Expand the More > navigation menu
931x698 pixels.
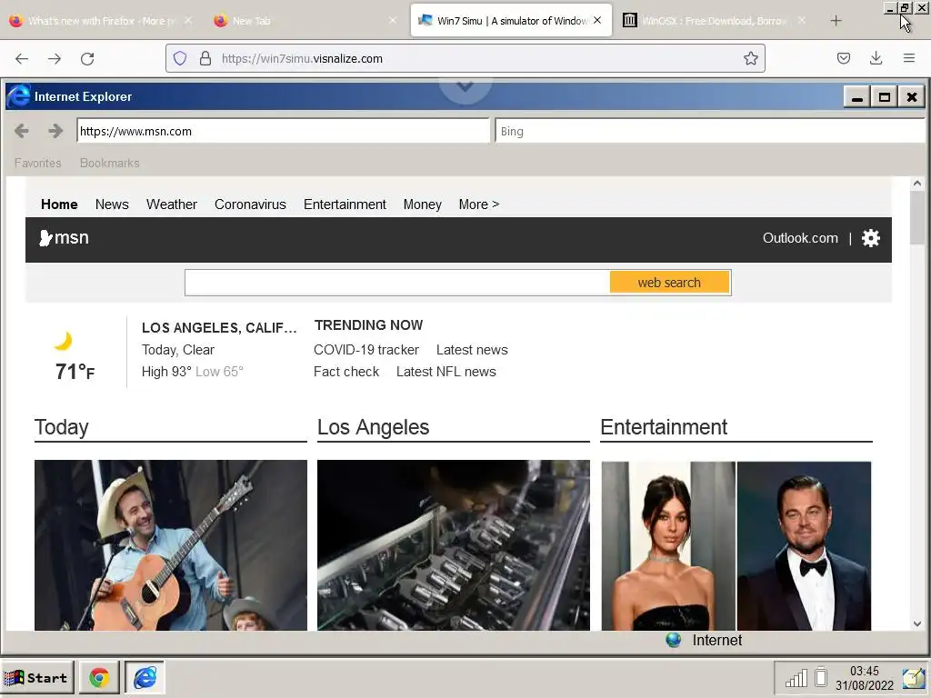click(x=478, y=204)
